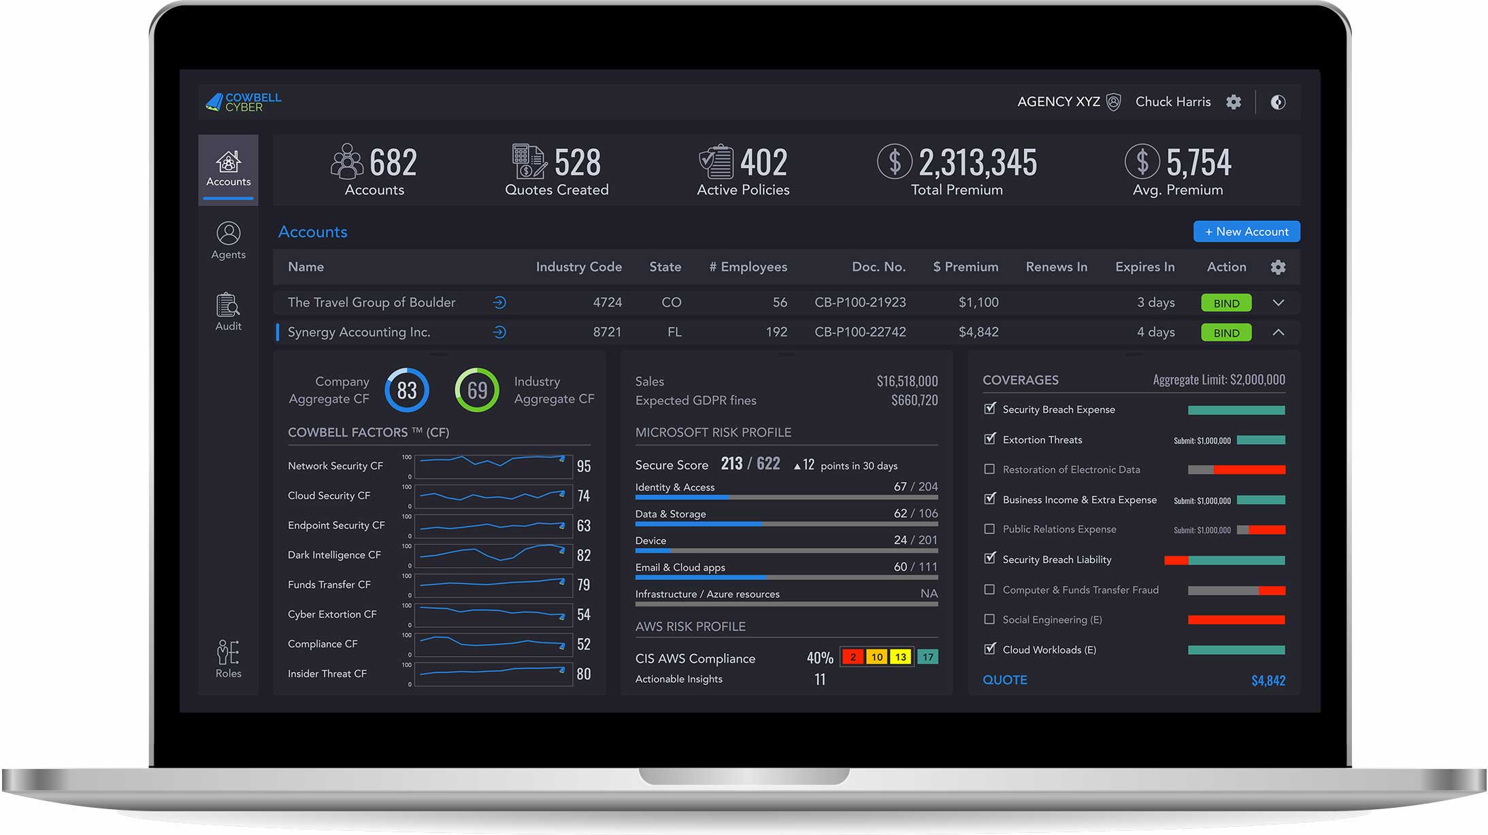Viewport: 1488px width, 835px height.
Task: Click the Avg. Premium dollar icon
Action: click(x=1142, y=161)
